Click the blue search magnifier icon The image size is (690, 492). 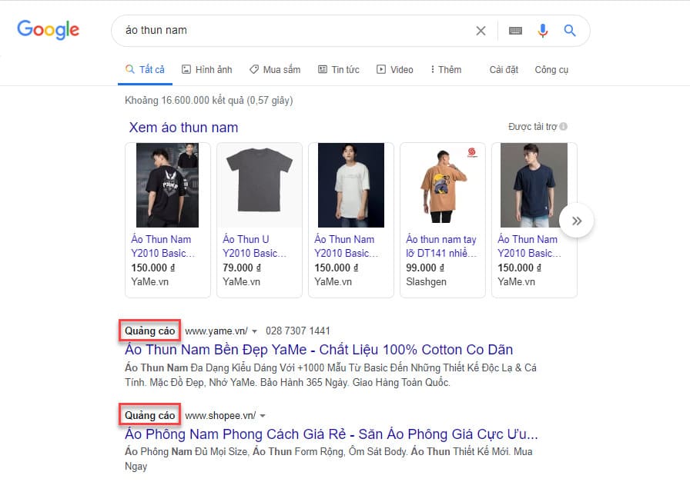coord(570,30)
